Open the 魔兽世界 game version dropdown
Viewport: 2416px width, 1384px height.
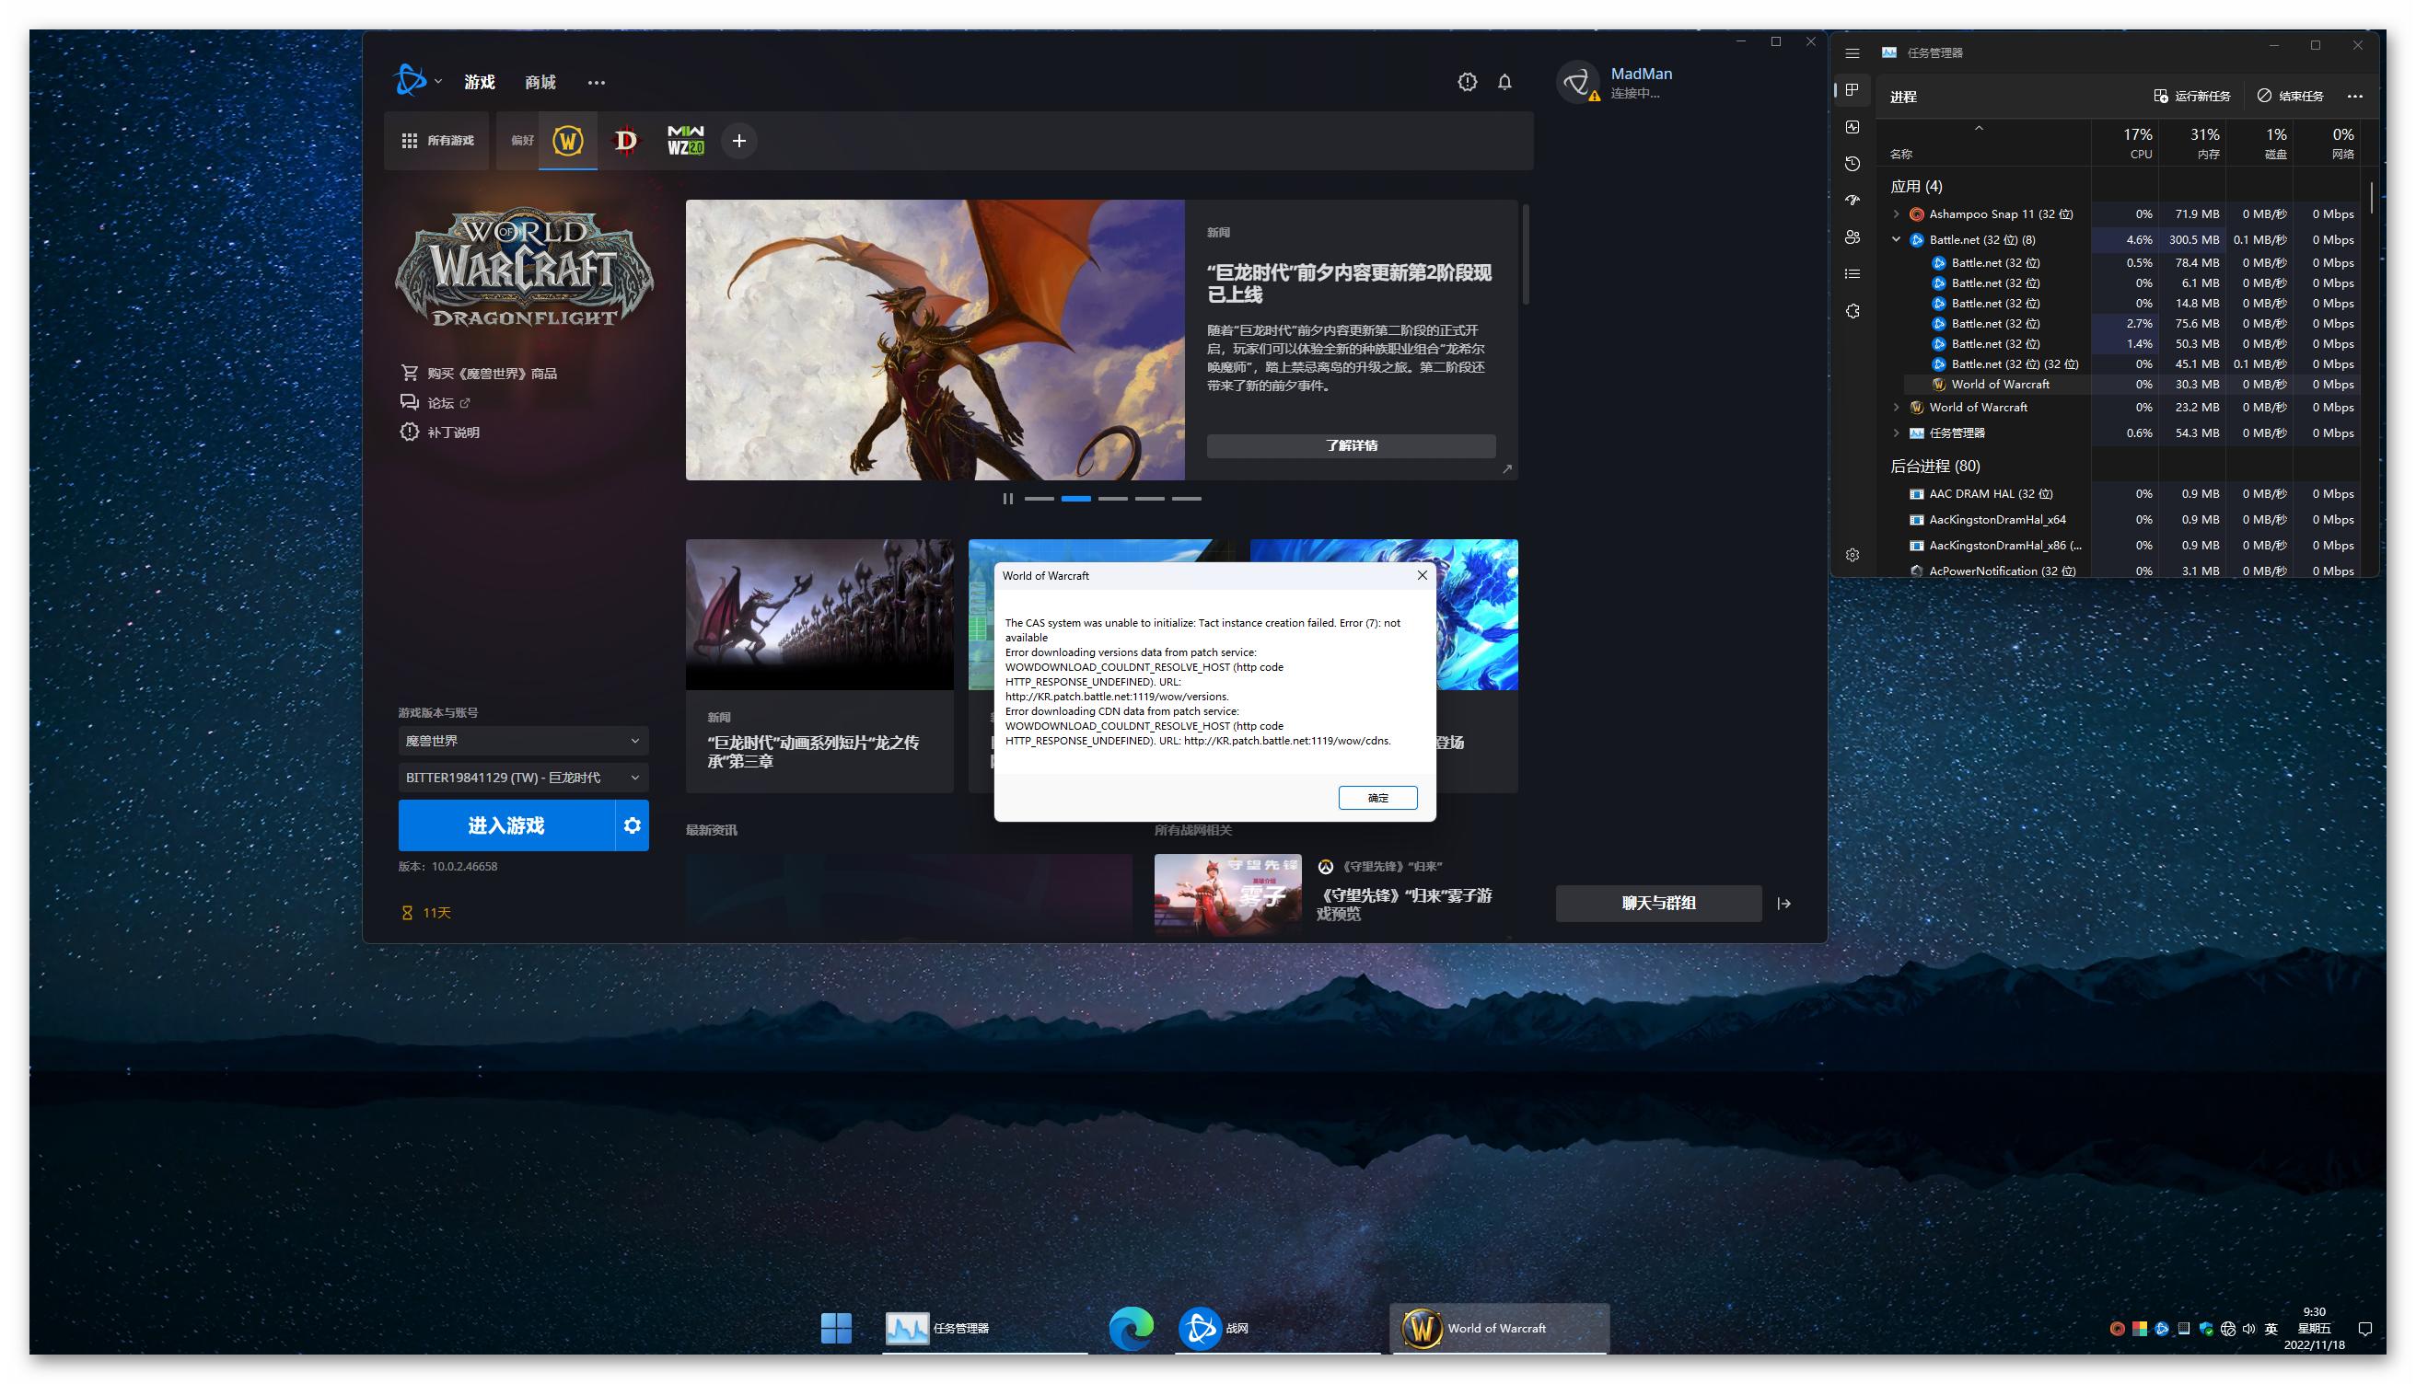[523, 741]
